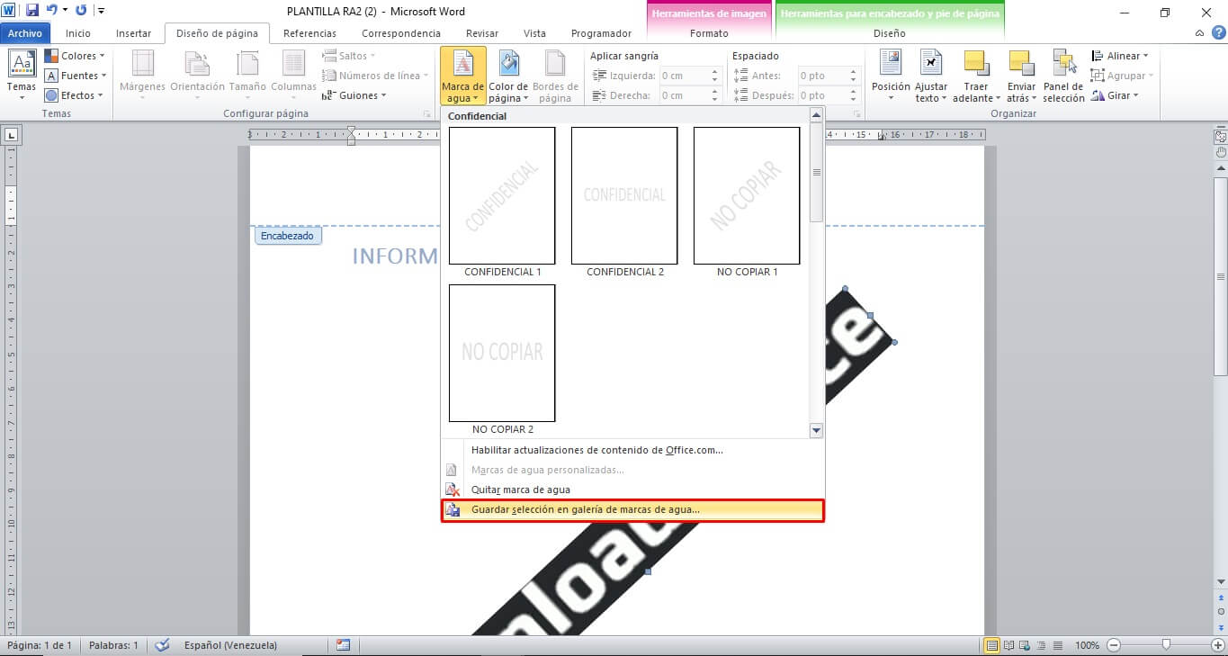1228x656 pixels.
Task: Switch to the Diseño header tools tab
Action: click(x=890, y=33)
